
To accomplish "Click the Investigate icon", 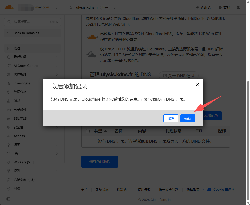I will pyautogui.click(x=9, y=83).
